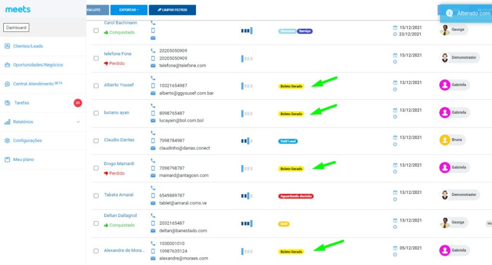
Task: Click the red Tarefas count badge
Action: (x=78, y=103)
